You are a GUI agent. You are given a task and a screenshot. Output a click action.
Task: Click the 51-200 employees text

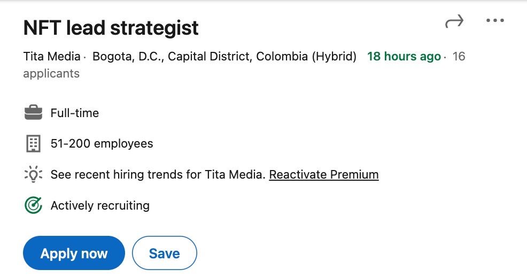[x=102, y=143]
